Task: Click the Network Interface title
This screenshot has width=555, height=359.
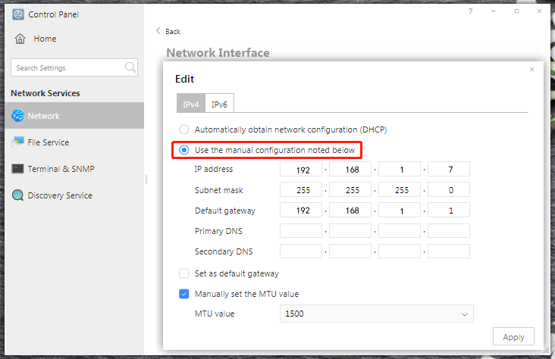Action: (x=218, y=53)
